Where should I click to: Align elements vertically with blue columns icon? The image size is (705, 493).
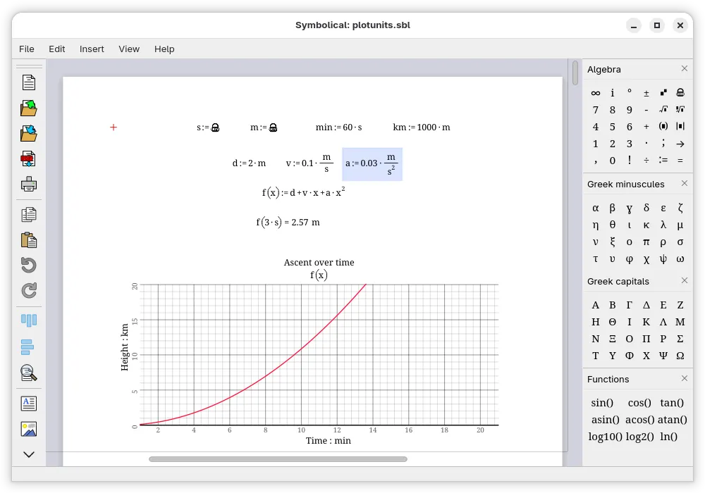point(29,320)
